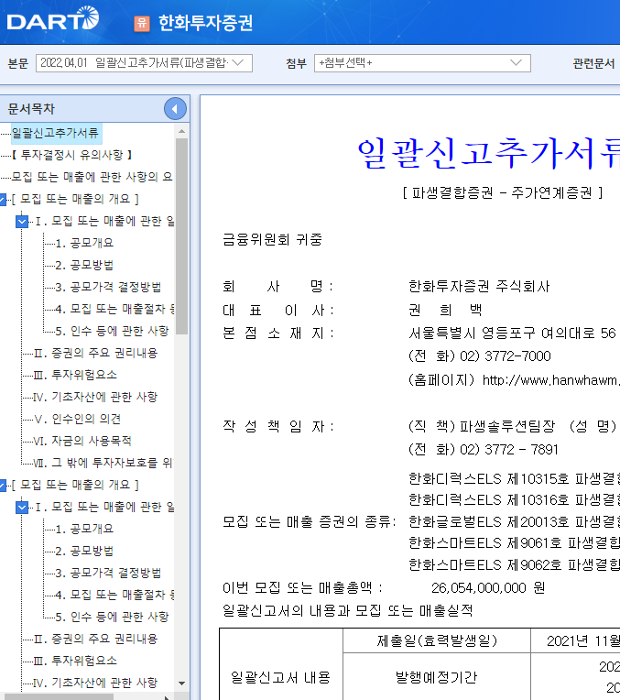Viewport: 620px width, 700px height.
Task: Collapse second Ⅰ. 모집 또는 매출에 관한 node
Action: (22, 507)
